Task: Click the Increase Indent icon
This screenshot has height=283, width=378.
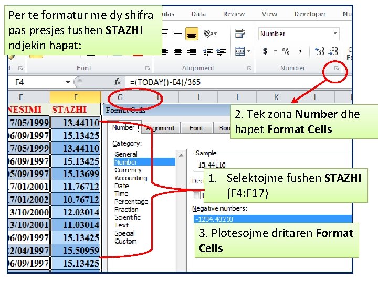Action: coord(221,51)
